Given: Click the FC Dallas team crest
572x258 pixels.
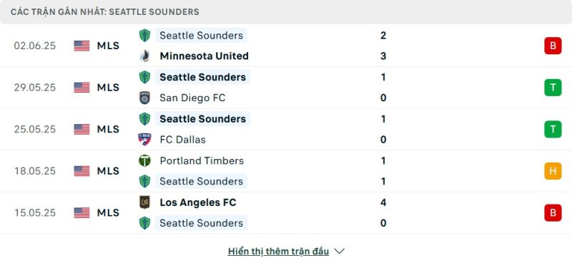Looking at the screenshot, I should pyautogui.click(x=145, y=140).
